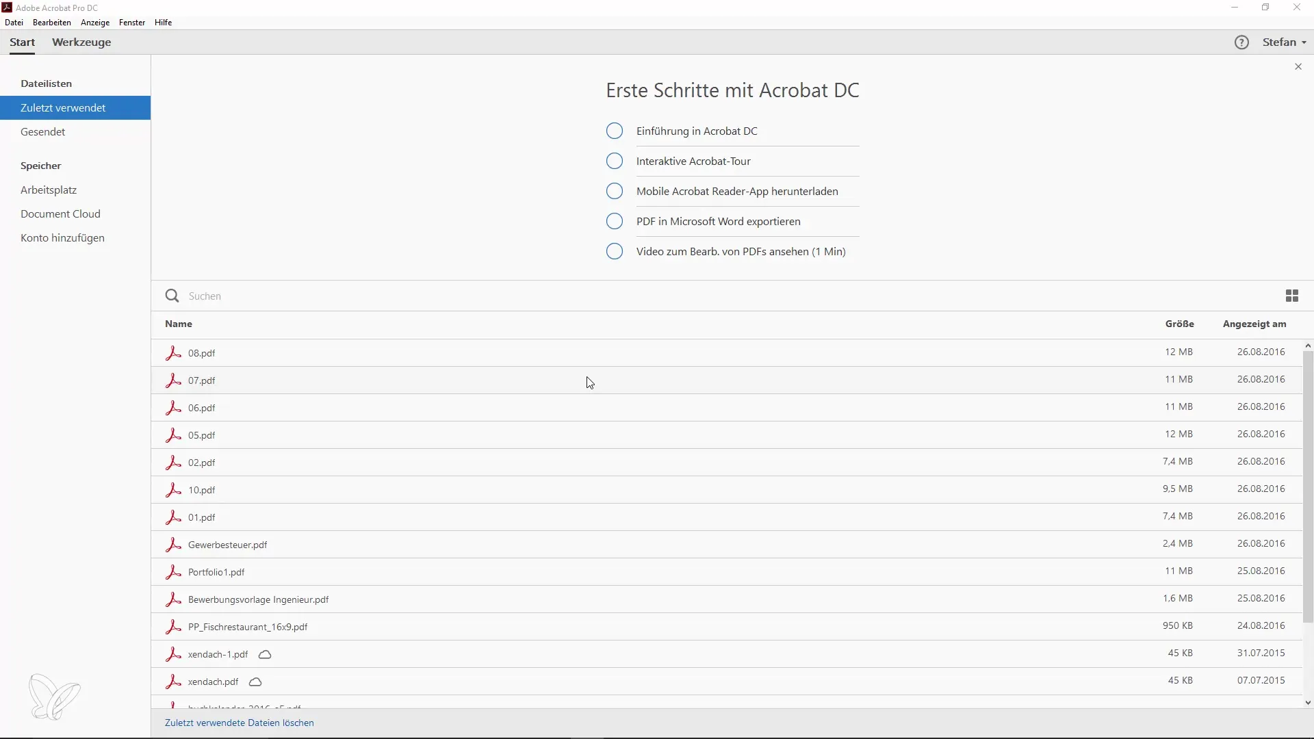Click the PDF icon next to Portfolio1.pdf
Image resolution: width=1314 pixels, height=739 pixels.
tap(173, 572)
